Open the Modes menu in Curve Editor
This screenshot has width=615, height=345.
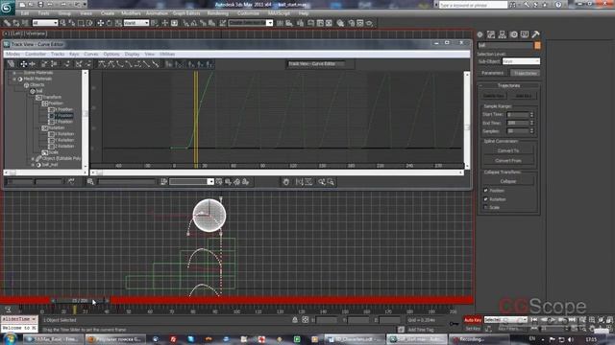12,54
